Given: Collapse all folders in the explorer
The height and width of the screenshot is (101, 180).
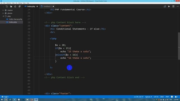Looking at the screenshot, I should pos(19,6).
